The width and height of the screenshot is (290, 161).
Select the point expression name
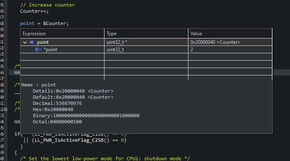pos(43,42)
